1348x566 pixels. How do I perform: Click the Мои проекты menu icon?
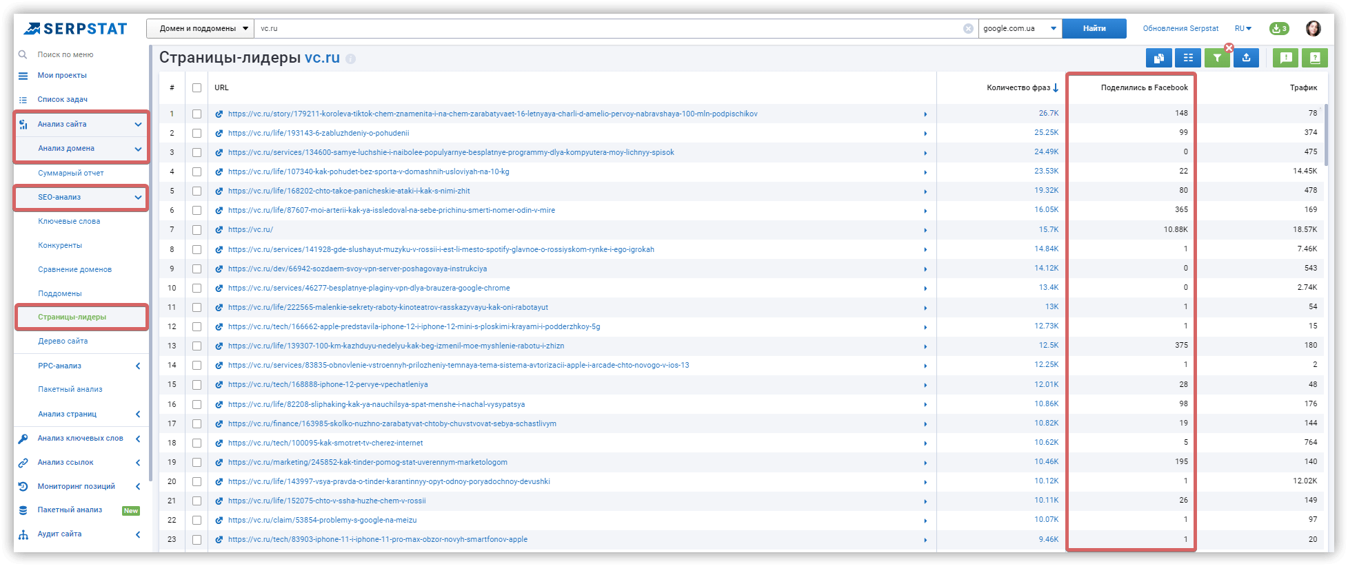click(23, 76)
